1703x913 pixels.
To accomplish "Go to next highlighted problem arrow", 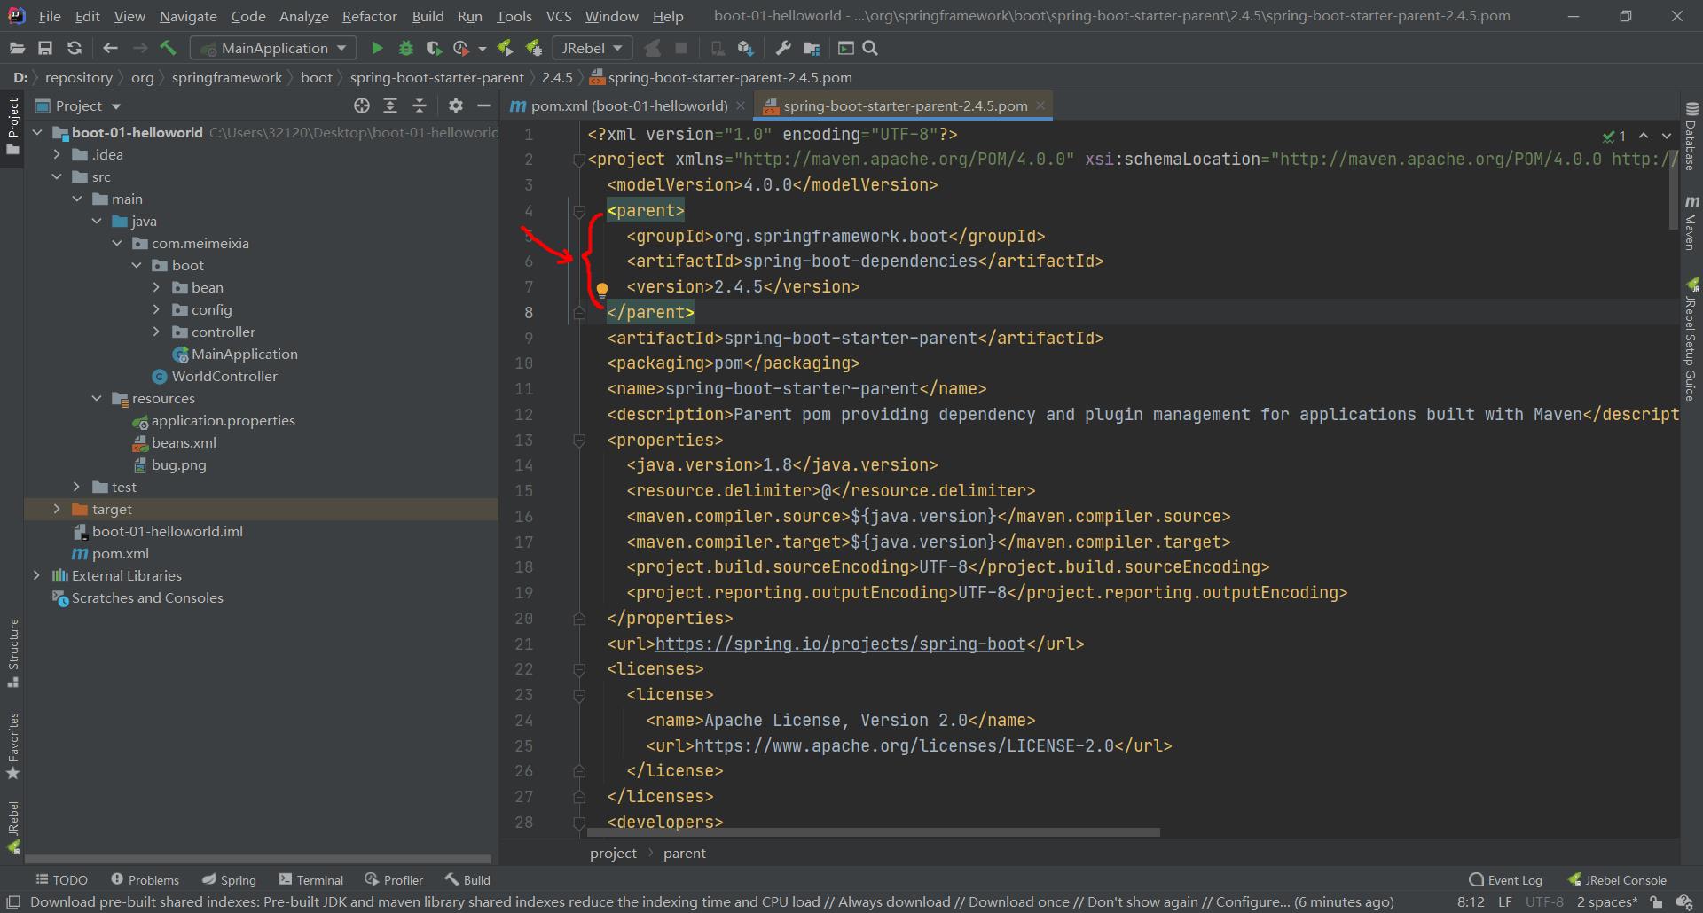I will tap(1667, 136).
